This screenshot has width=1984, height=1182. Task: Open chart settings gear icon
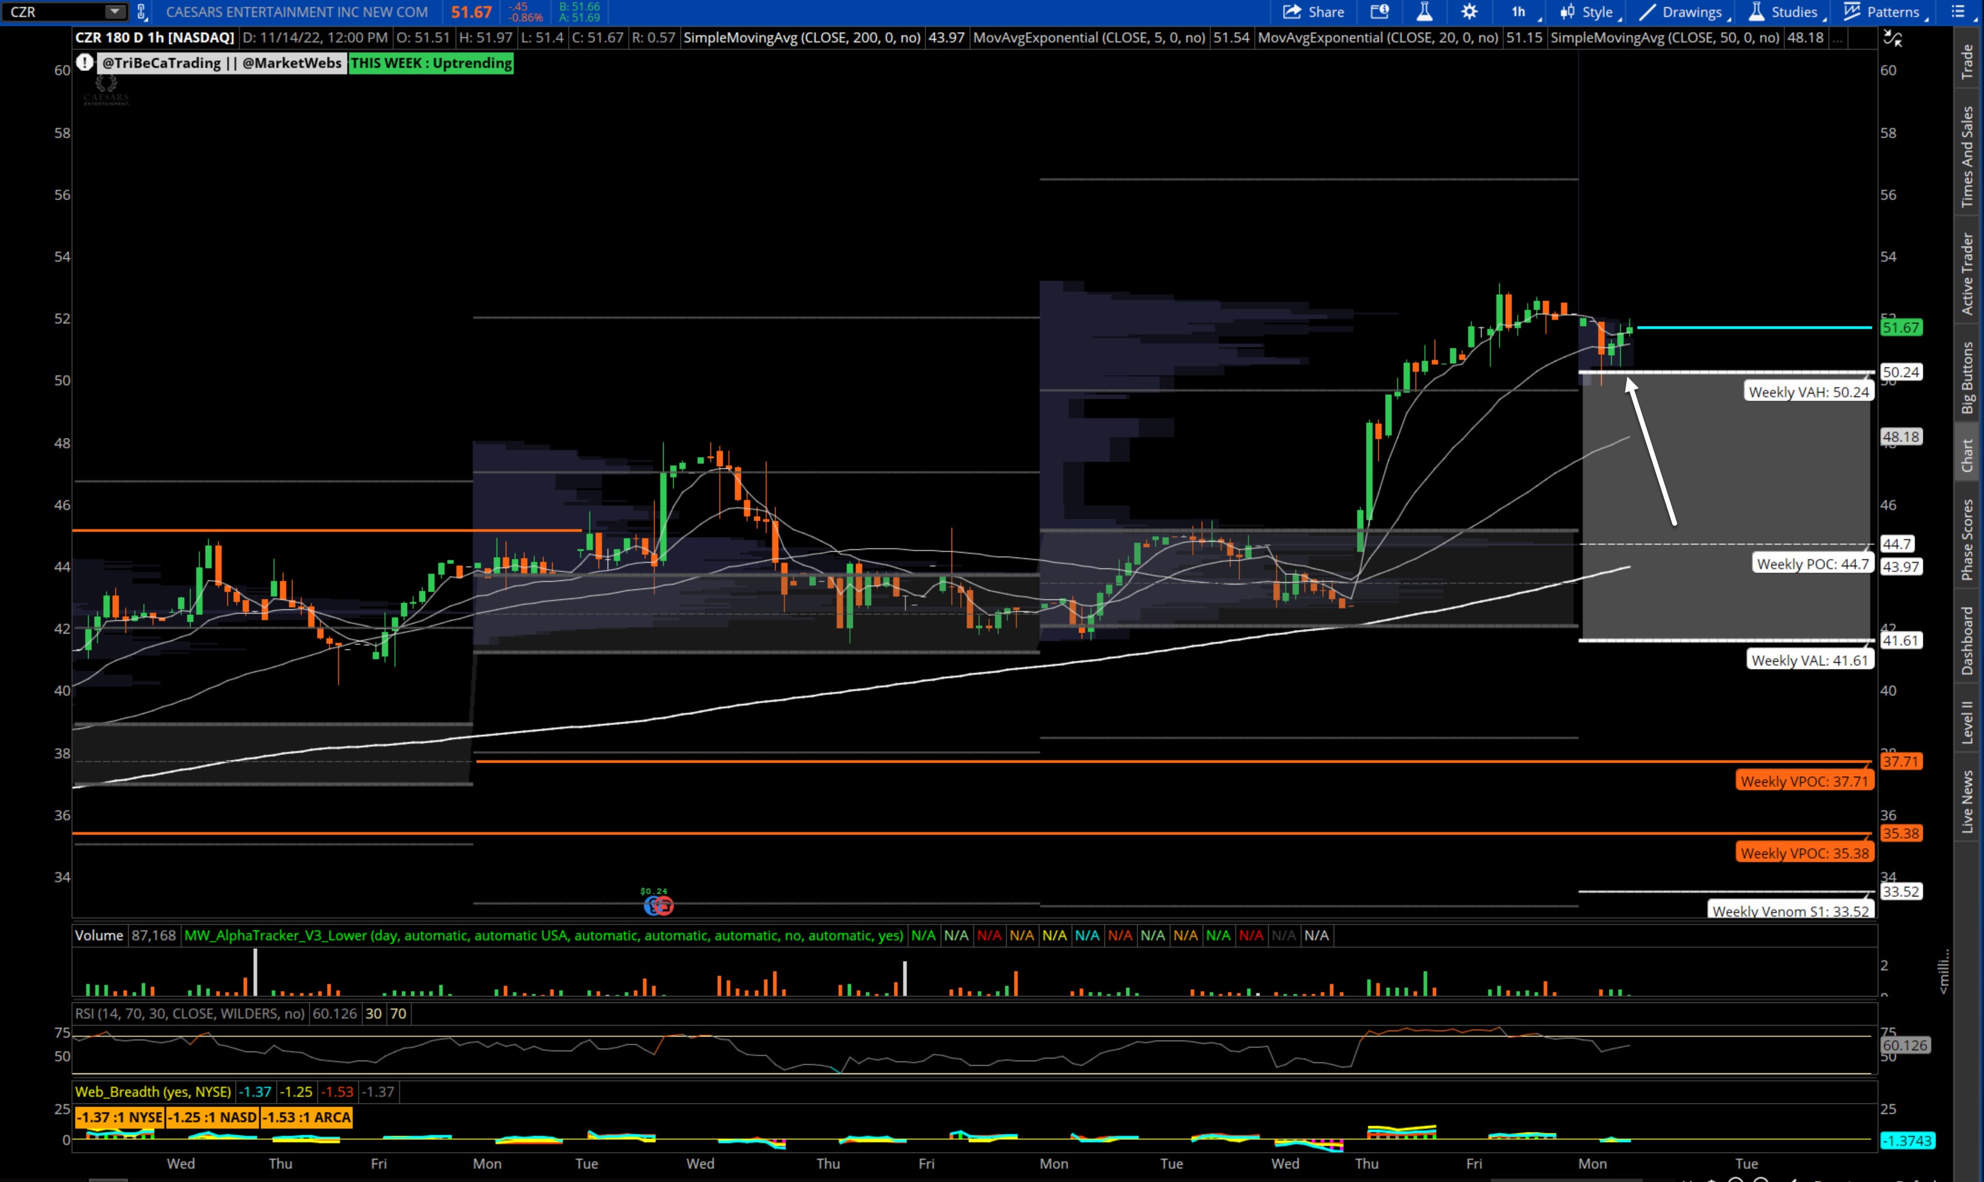coord(1470,12)
